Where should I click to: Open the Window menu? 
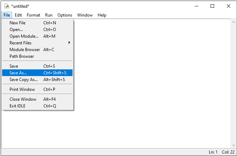pyautogui.click(x=85, y=15)
